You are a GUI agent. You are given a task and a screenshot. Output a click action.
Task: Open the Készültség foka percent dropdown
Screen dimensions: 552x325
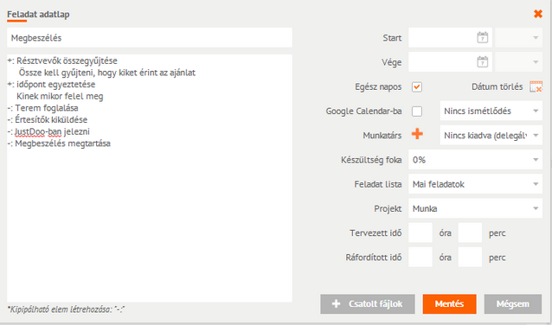[x=475, y=160]
